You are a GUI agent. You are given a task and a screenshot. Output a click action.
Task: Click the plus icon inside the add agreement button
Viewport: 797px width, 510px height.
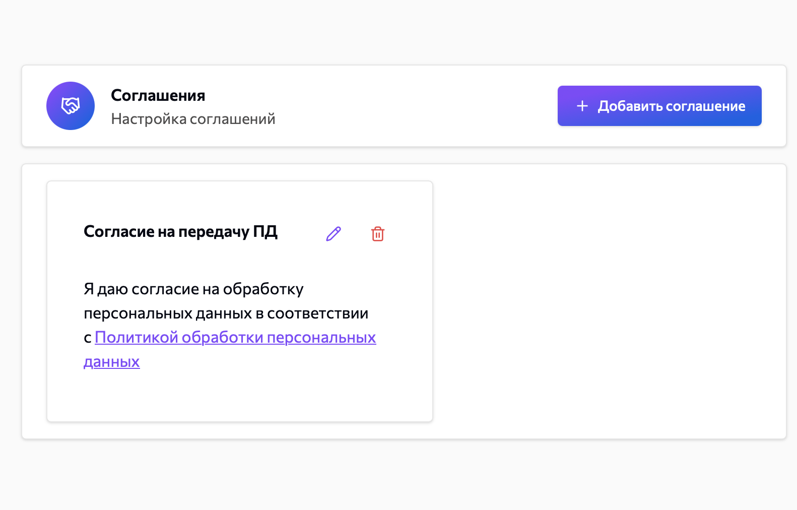click(x=582, y=106)
